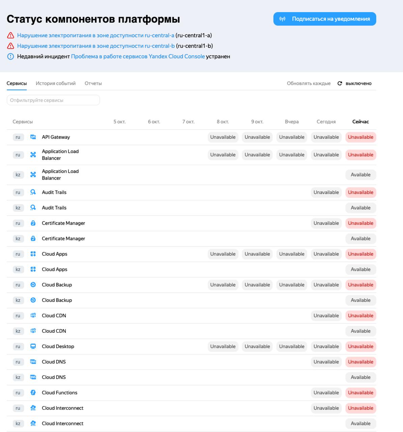Click the red Unavailable status for Cloud Functions

coord(361,393)
